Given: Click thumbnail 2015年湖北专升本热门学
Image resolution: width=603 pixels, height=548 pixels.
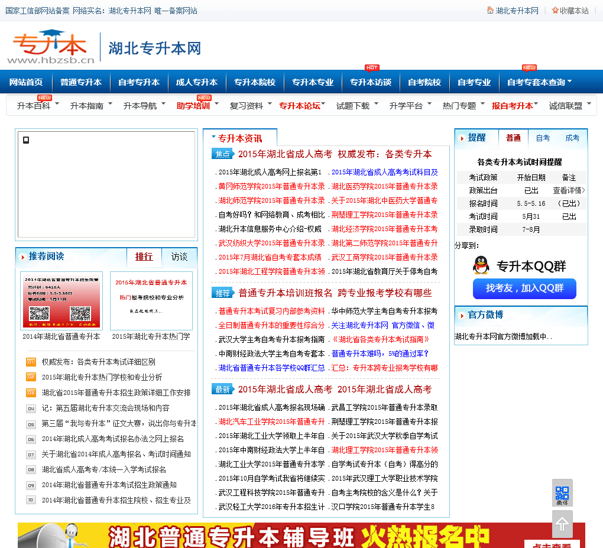Looking at the screenshot, I should click(151, 301).
